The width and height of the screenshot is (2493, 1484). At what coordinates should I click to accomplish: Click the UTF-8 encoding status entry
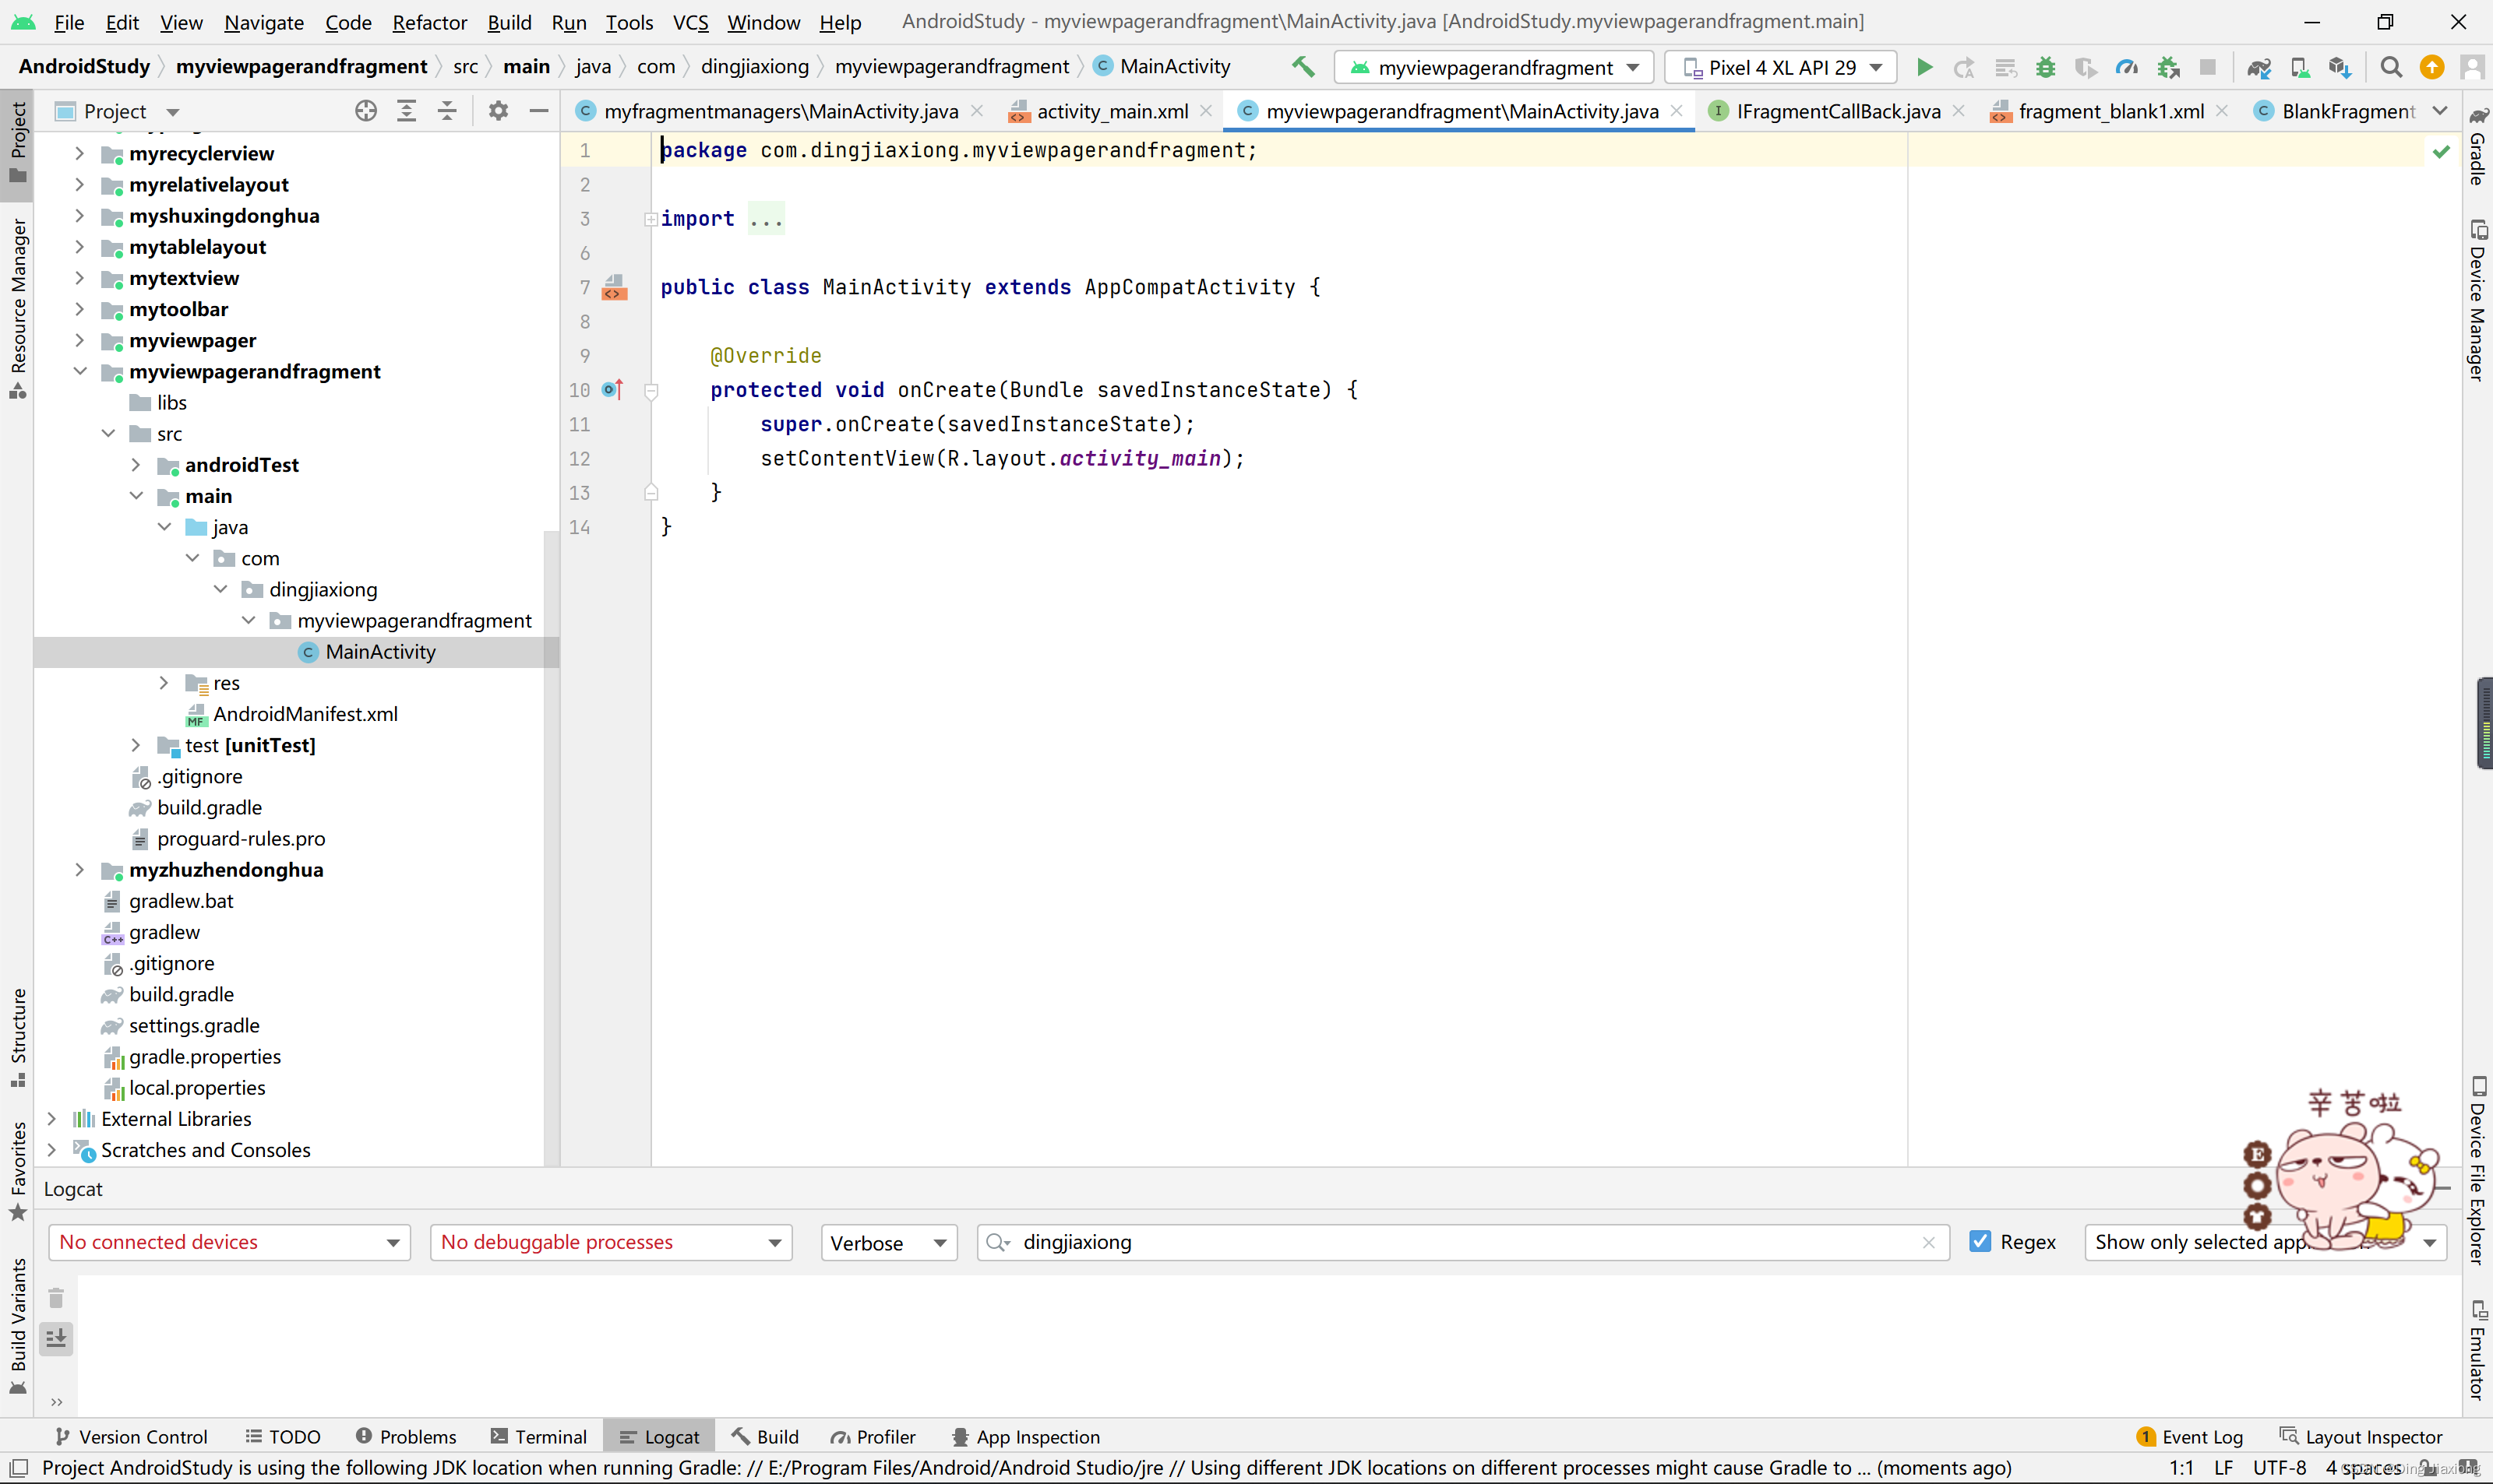point(2280,1468)
